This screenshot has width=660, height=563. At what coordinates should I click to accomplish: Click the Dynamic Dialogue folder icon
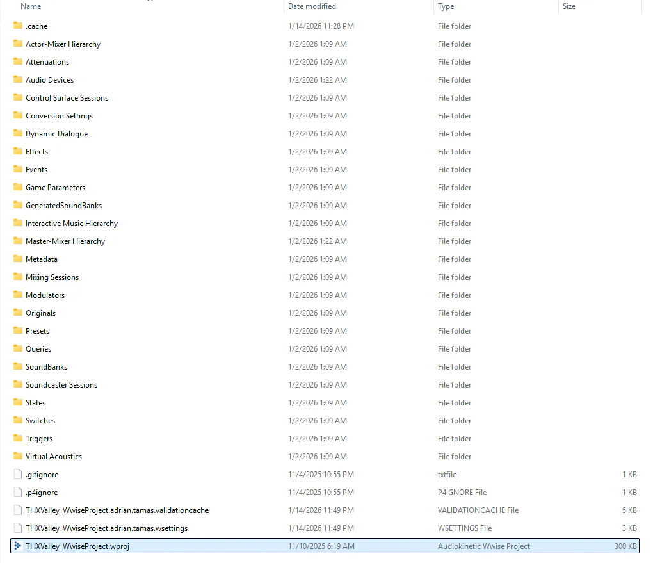point(18,133)
